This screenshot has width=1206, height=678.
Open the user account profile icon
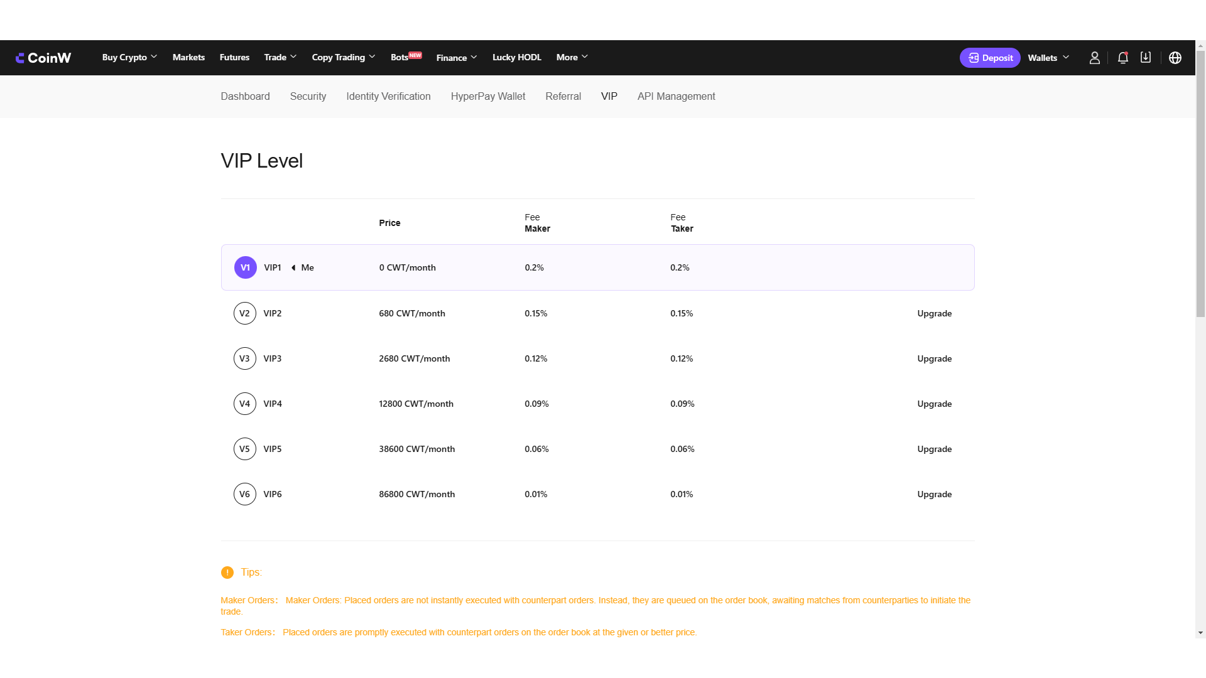1094,58
